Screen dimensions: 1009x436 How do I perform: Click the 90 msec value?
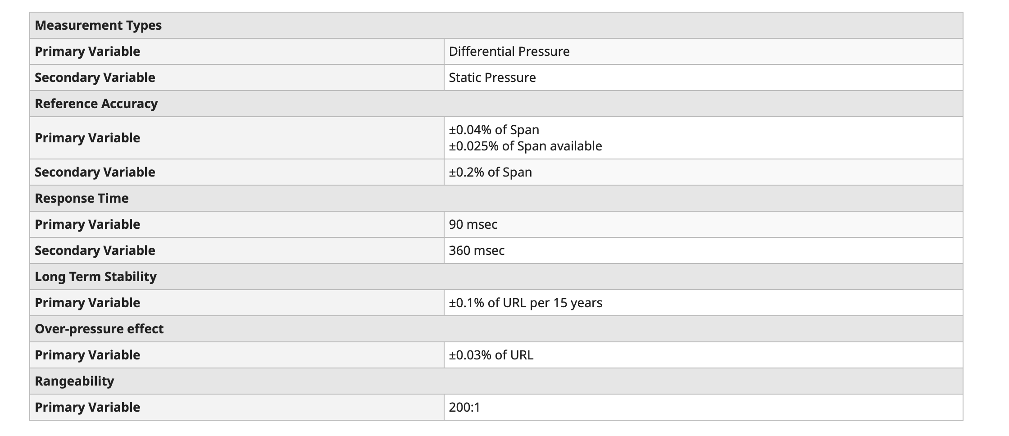[473, 224]
